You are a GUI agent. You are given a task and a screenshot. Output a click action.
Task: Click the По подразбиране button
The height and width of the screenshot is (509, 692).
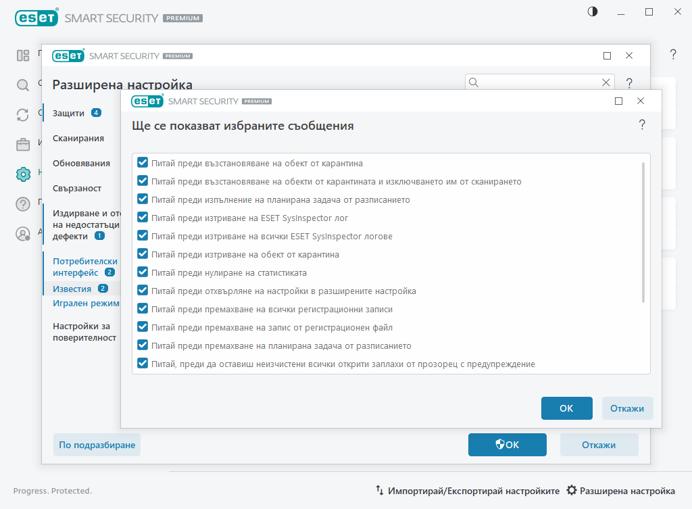97,445
